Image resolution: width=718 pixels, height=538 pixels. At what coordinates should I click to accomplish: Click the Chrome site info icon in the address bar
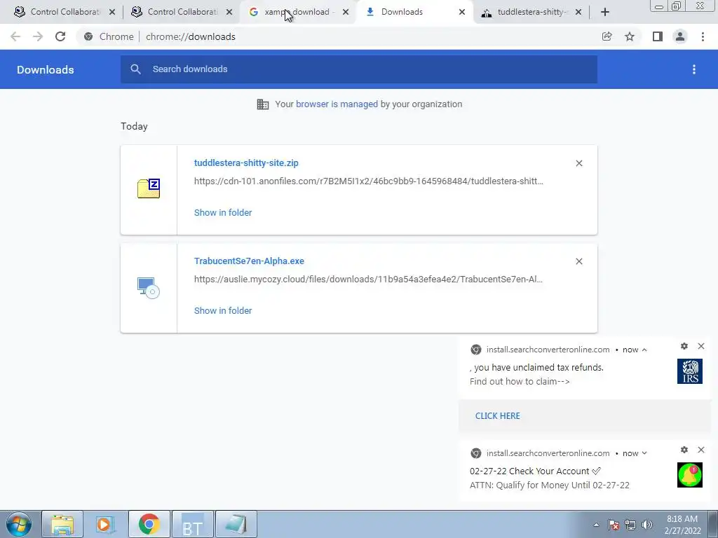click(88, 36)
